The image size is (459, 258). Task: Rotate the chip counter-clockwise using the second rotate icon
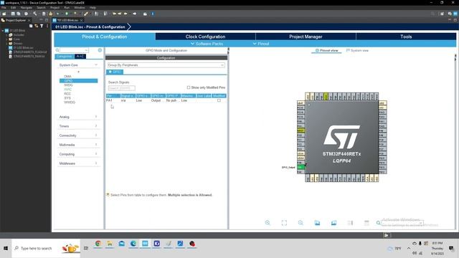pos(333,223)
